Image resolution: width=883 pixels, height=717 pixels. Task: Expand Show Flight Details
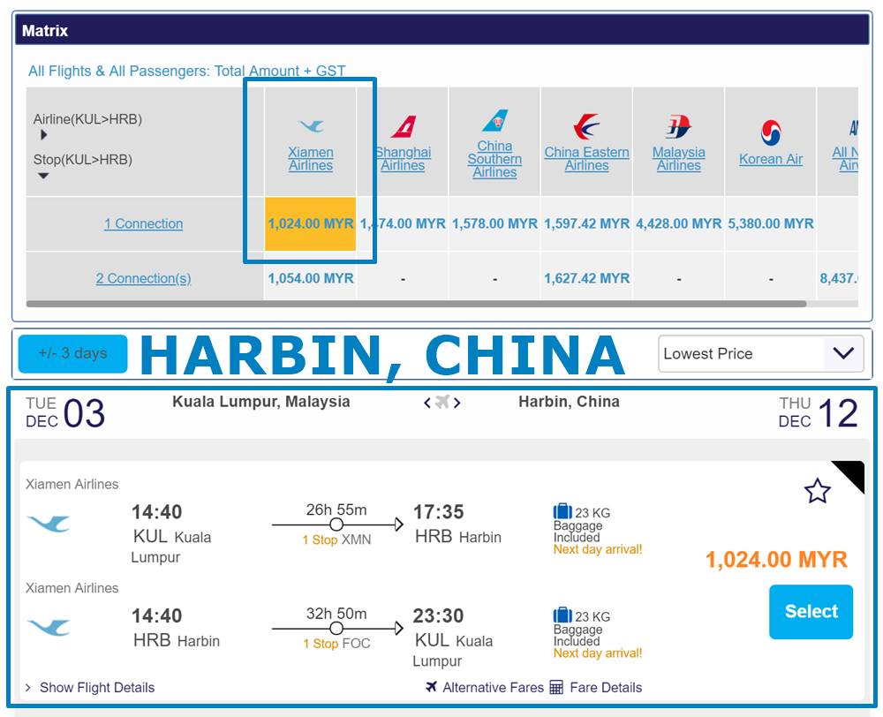tap(90, 687)
